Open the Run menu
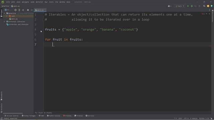The width and height of the screenshot is (214, 120). click(46, 2)
